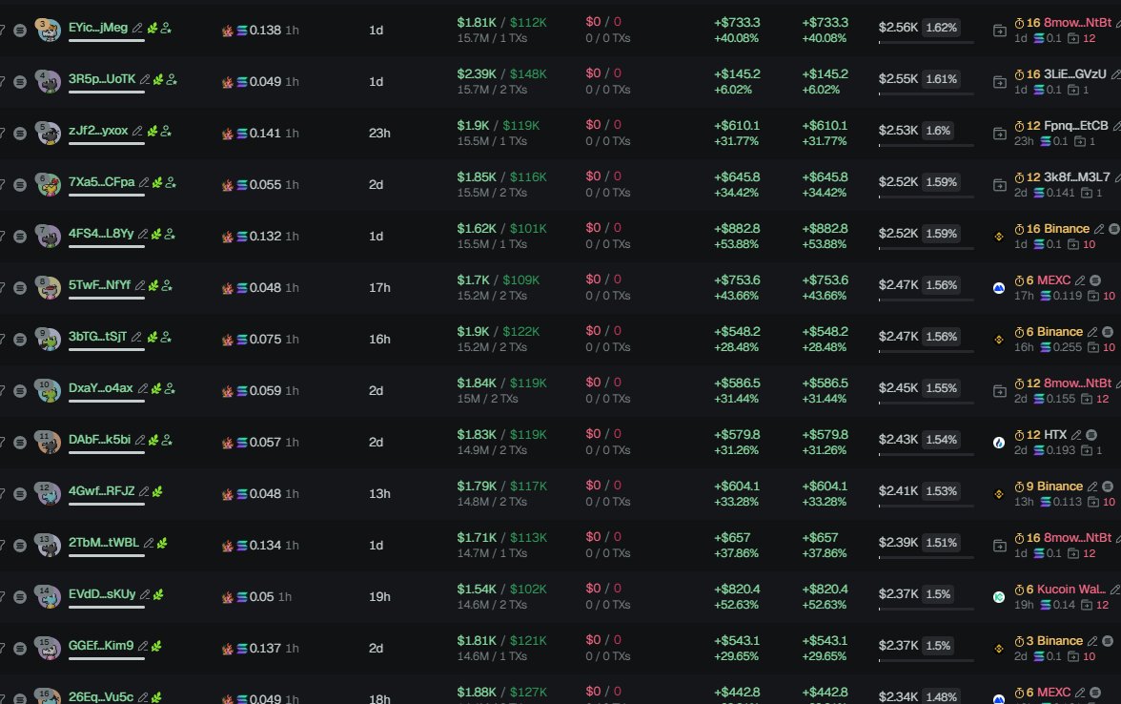Viewport: 1121px width, 704px height.
Task: Click the bought amount $1.62K / $101K
Action: (501, 228)
